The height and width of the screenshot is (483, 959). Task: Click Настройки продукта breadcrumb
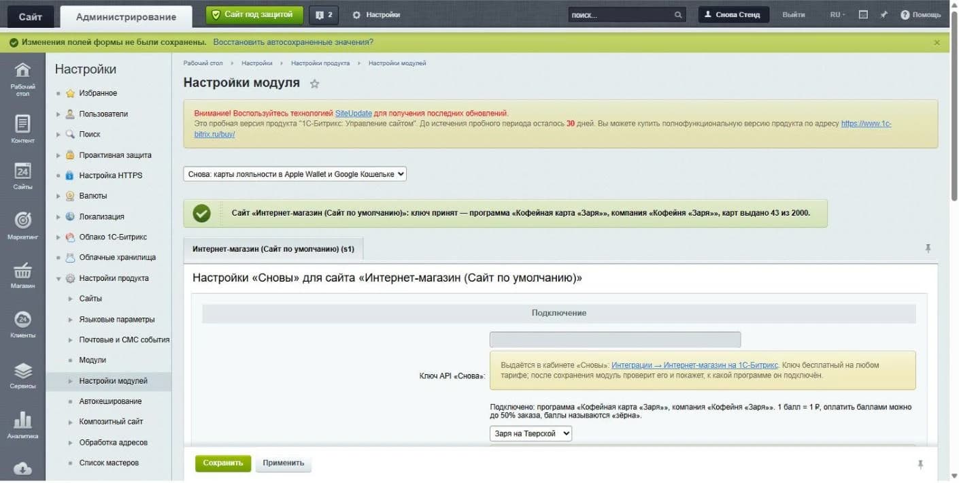320,63
